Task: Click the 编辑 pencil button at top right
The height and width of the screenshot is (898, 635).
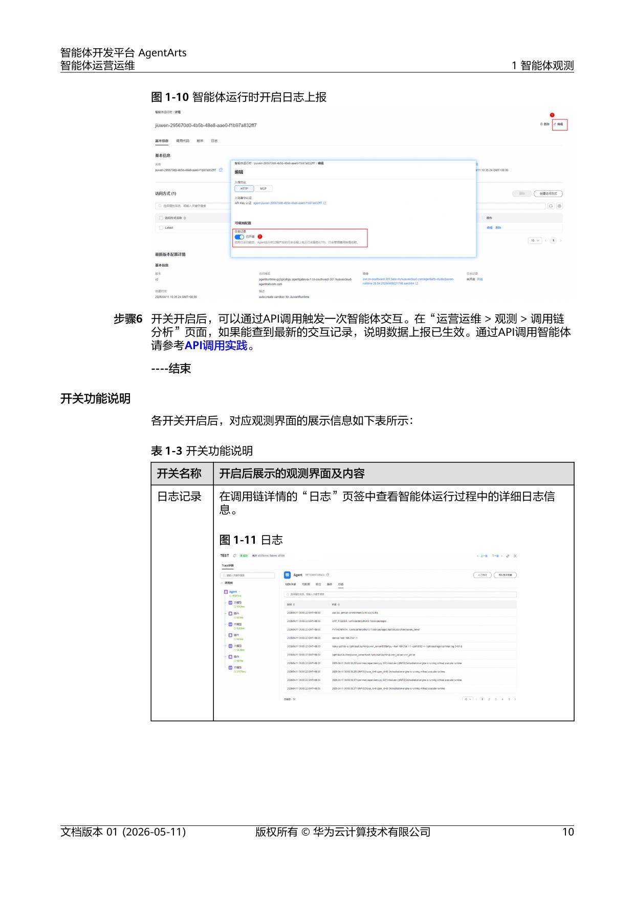Action: (559, 124)
